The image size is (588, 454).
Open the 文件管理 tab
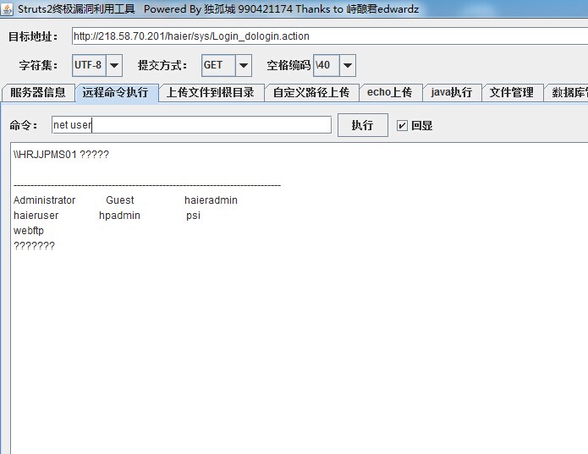tap(512, 92)
